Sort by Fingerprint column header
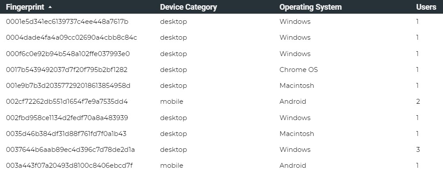 26,7
